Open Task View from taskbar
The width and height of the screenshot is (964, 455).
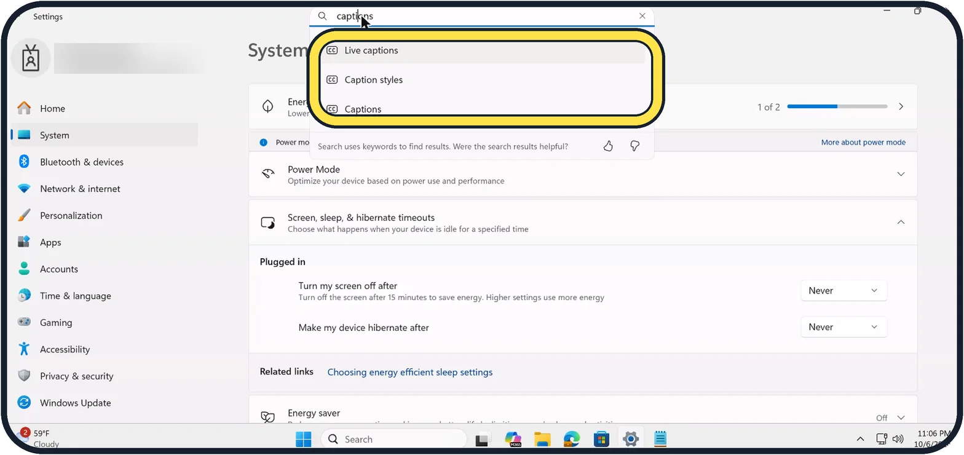pyautogui.click(x=483, y=439)
